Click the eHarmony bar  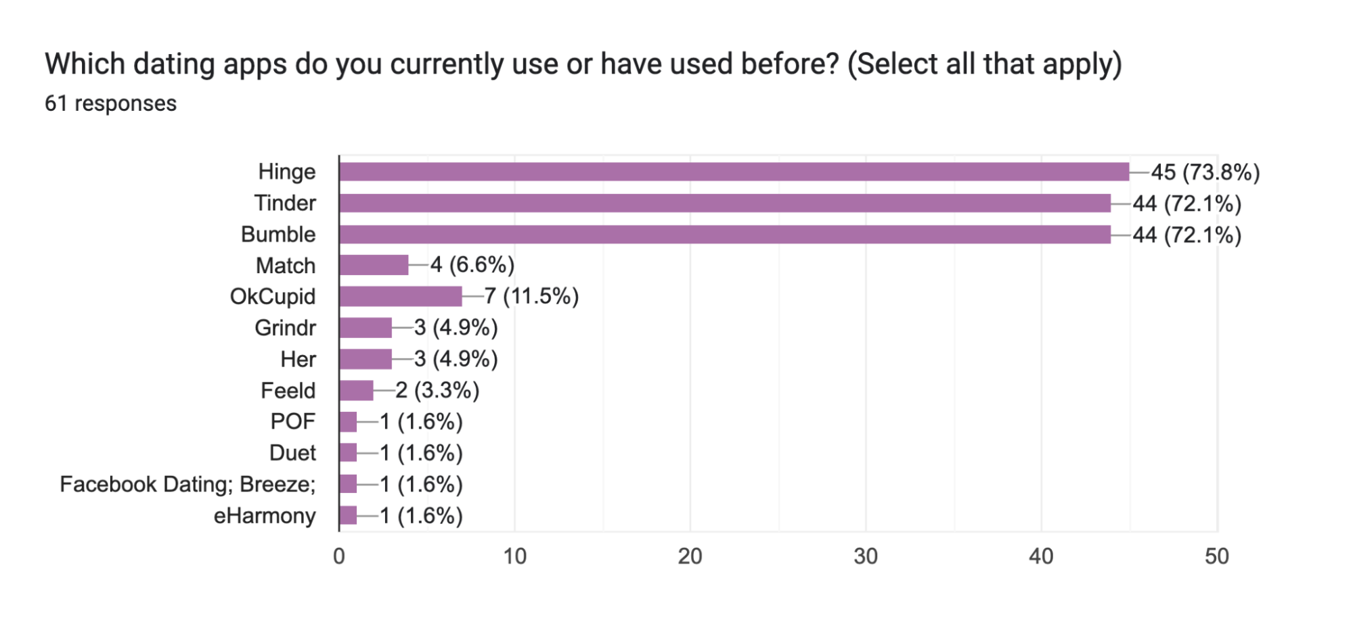click(x=348, y=515)
